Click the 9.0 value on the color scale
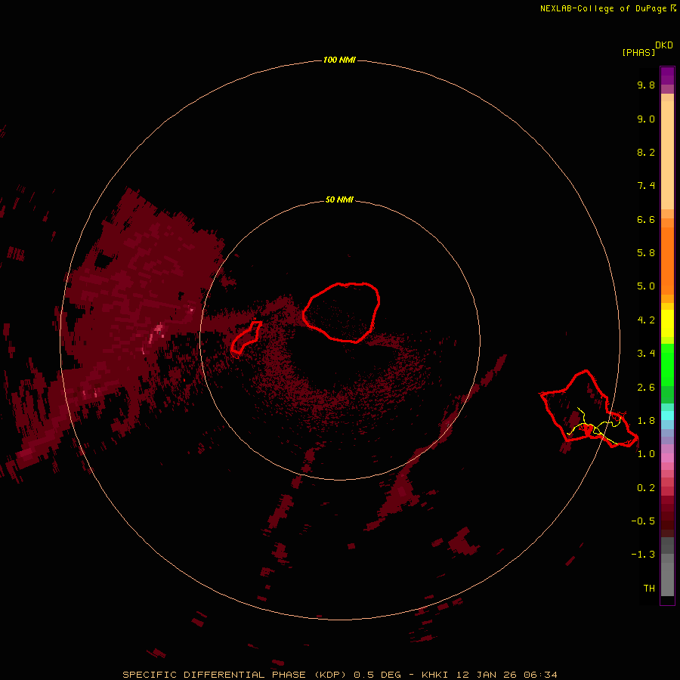Image resolution: width=680 pixels, height=680 pixels. [x=646, y=119]
